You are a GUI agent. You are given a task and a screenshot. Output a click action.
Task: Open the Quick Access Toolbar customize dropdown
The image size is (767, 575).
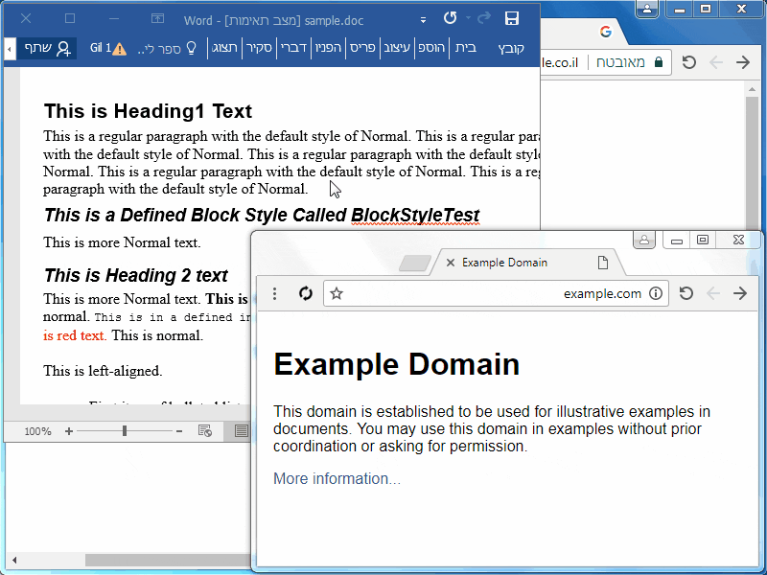click(421, 17)
